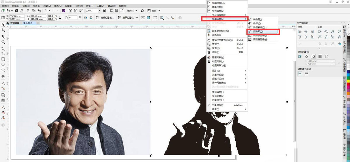Expand the 贴齐 snap-to dropdown

point(136,11)
